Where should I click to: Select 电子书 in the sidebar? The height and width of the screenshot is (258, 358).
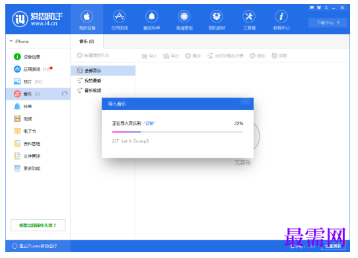[38, 131]
